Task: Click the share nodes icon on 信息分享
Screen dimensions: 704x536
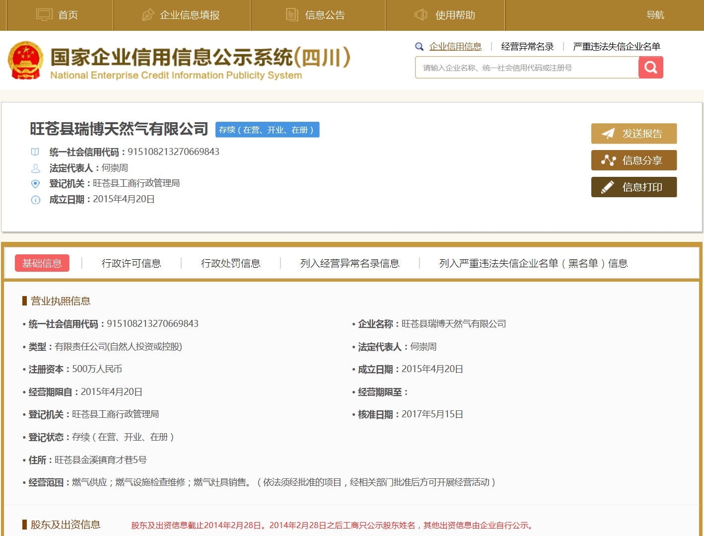Action: [x=608, y=160]
